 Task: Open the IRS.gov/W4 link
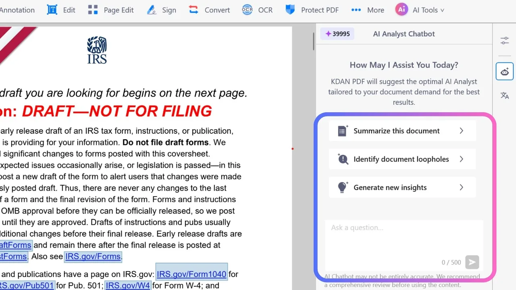tap(128, 286)
